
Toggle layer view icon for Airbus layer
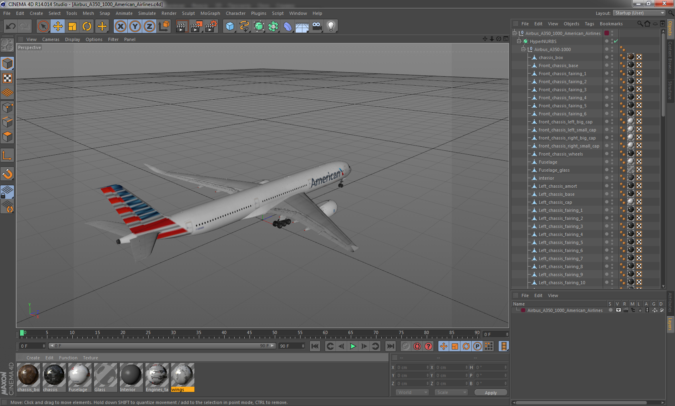click(618, 310)
